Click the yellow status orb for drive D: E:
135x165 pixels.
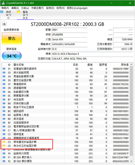pos(19,12)
